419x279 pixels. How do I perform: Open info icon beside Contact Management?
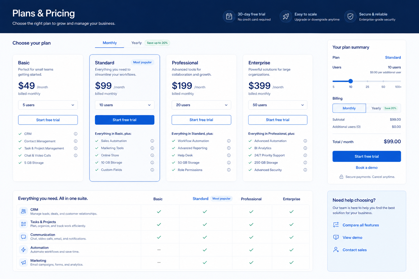pos(76,141)
